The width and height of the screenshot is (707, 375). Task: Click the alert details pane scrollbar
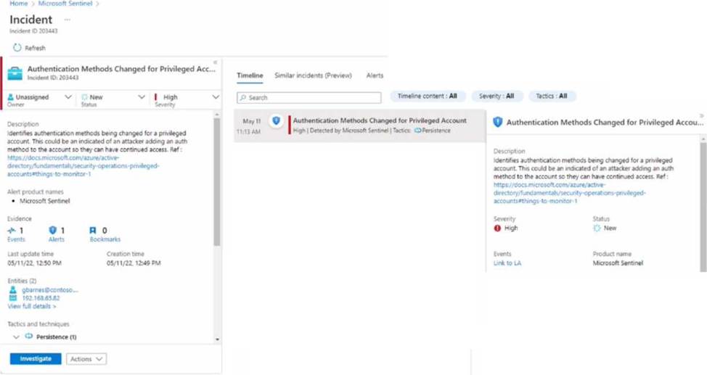point(703,207)
